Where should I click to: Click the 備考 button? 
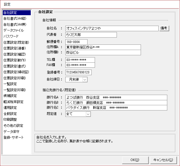(x=164, y=28)
